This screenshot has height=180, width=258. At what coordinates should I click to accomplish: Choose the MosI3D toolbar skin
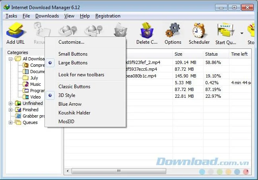tap(66, 122)
